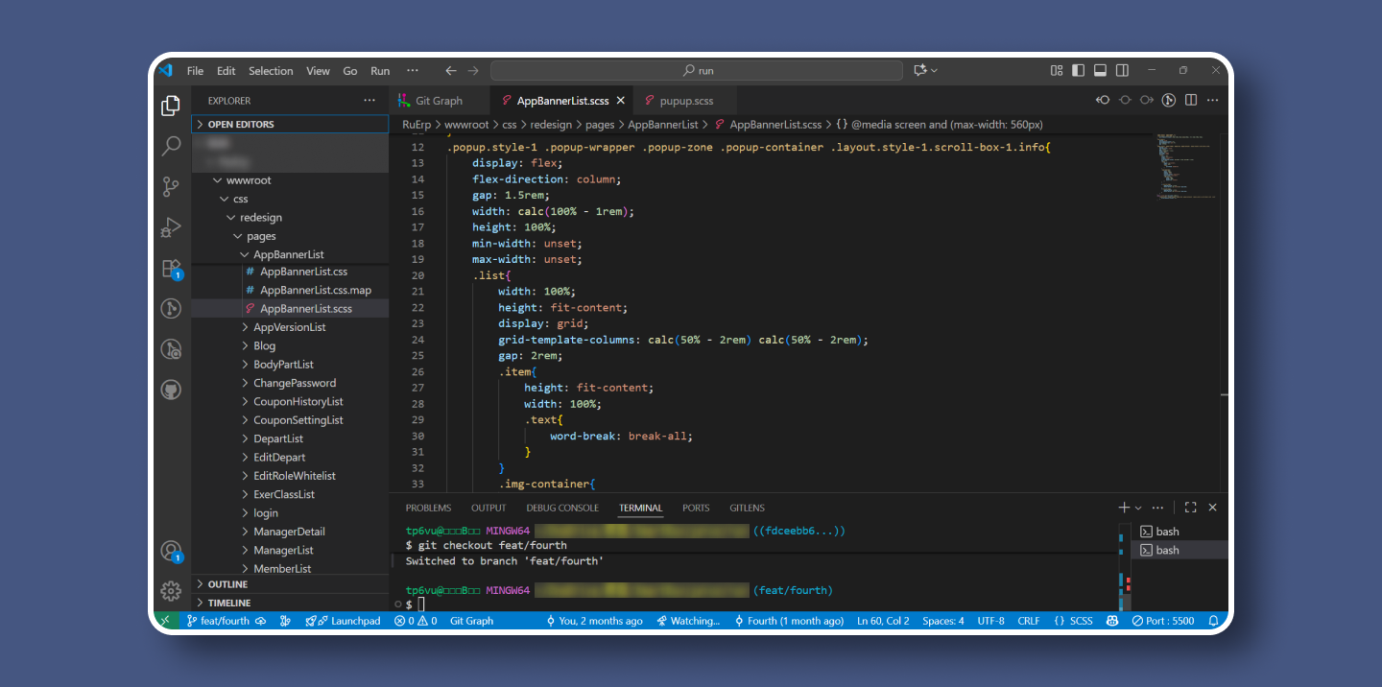1382x687 pixels.
Task: Open the Search view in activity bar
Action: pyautogui.click(x=171, y=146)
